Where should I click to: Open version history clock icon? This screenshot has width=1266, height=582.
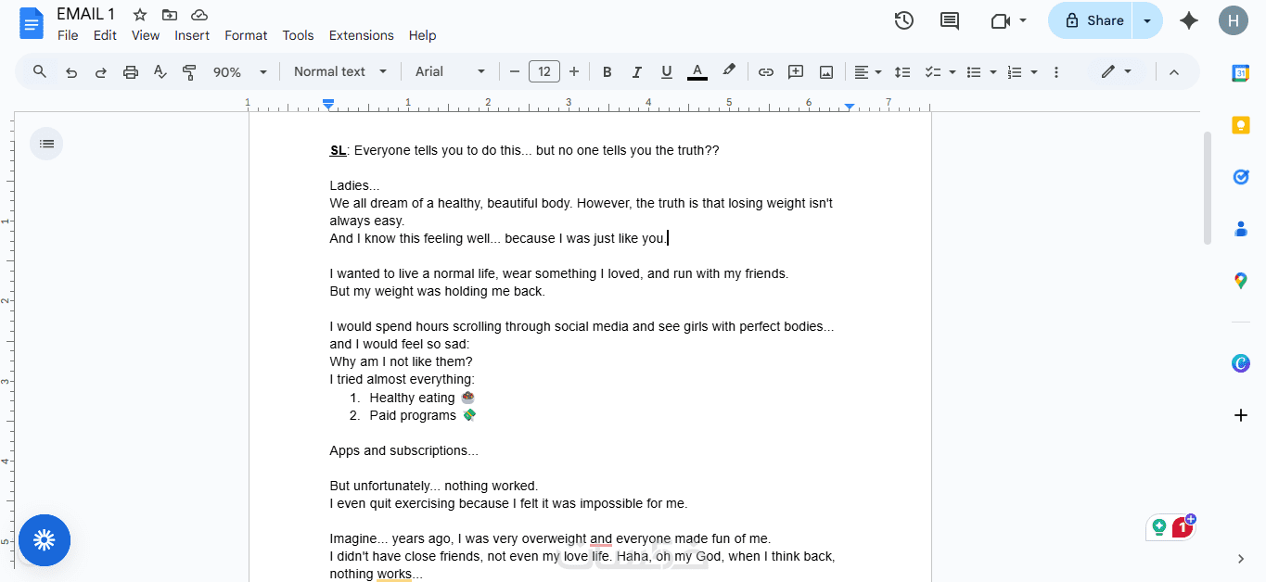[x=904, y=20]
